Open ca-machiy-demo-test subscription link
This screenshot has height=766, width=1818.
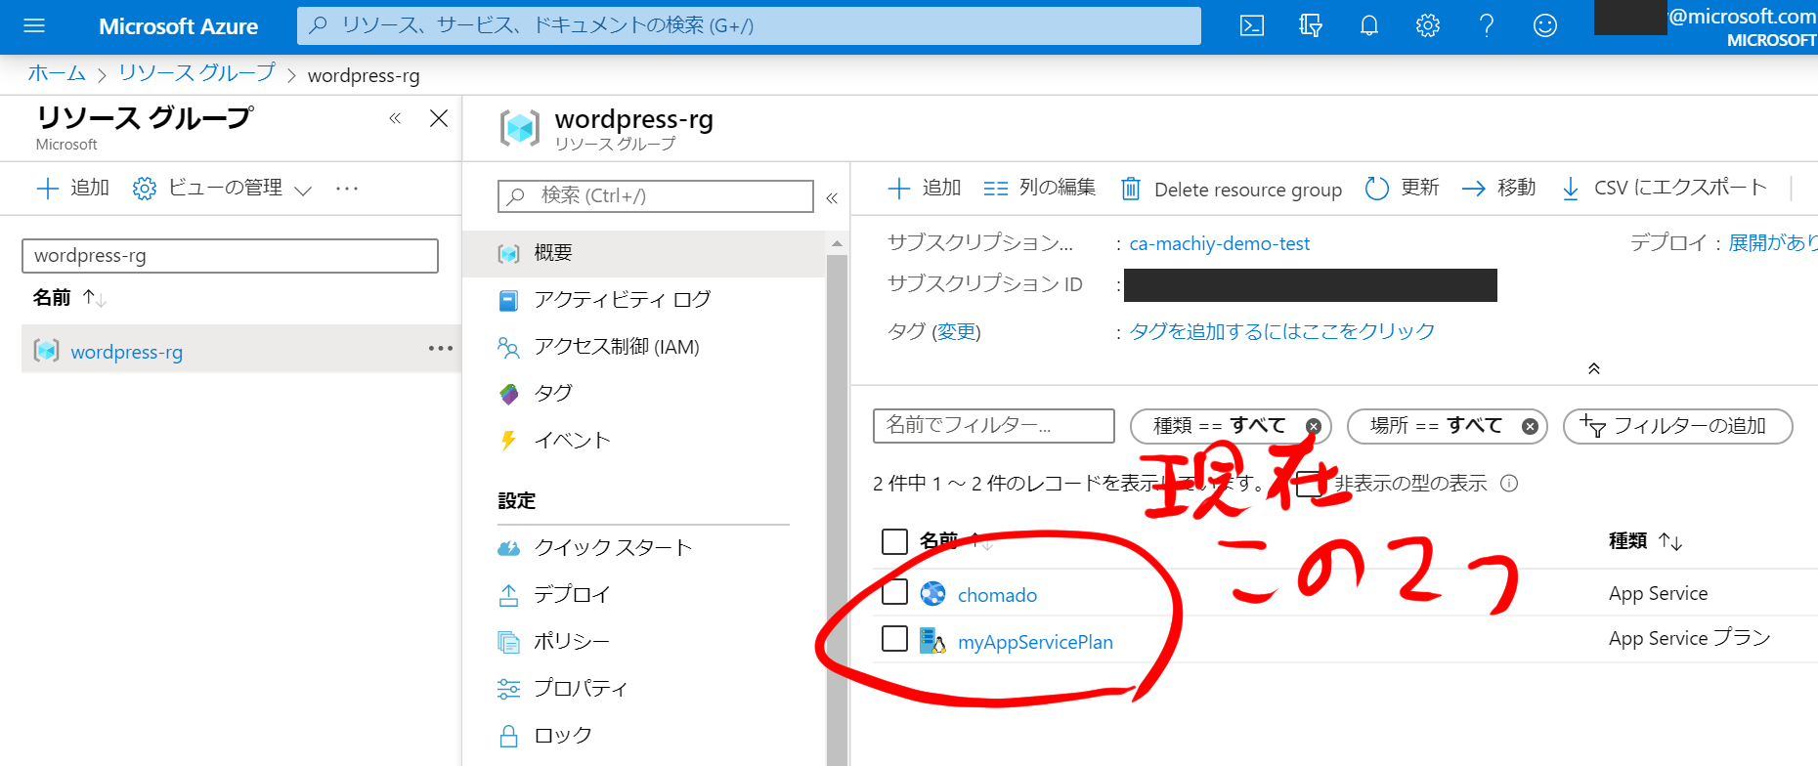click(x=1220, y=243)
